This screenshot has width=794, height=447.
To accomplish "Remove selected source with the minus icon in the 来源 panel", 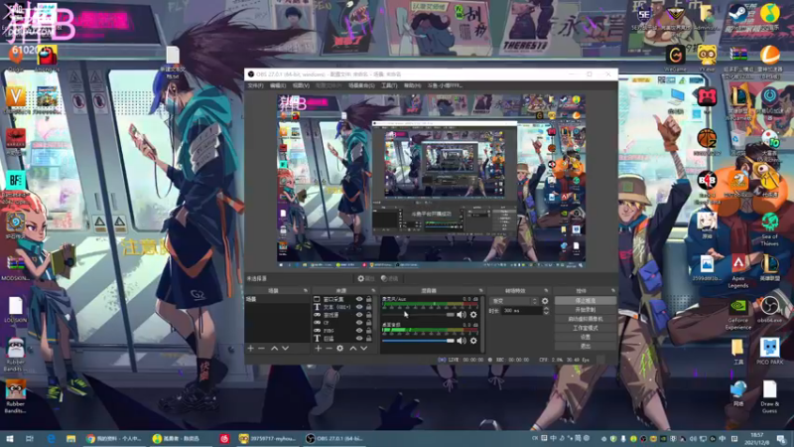I will pos(329,349).
